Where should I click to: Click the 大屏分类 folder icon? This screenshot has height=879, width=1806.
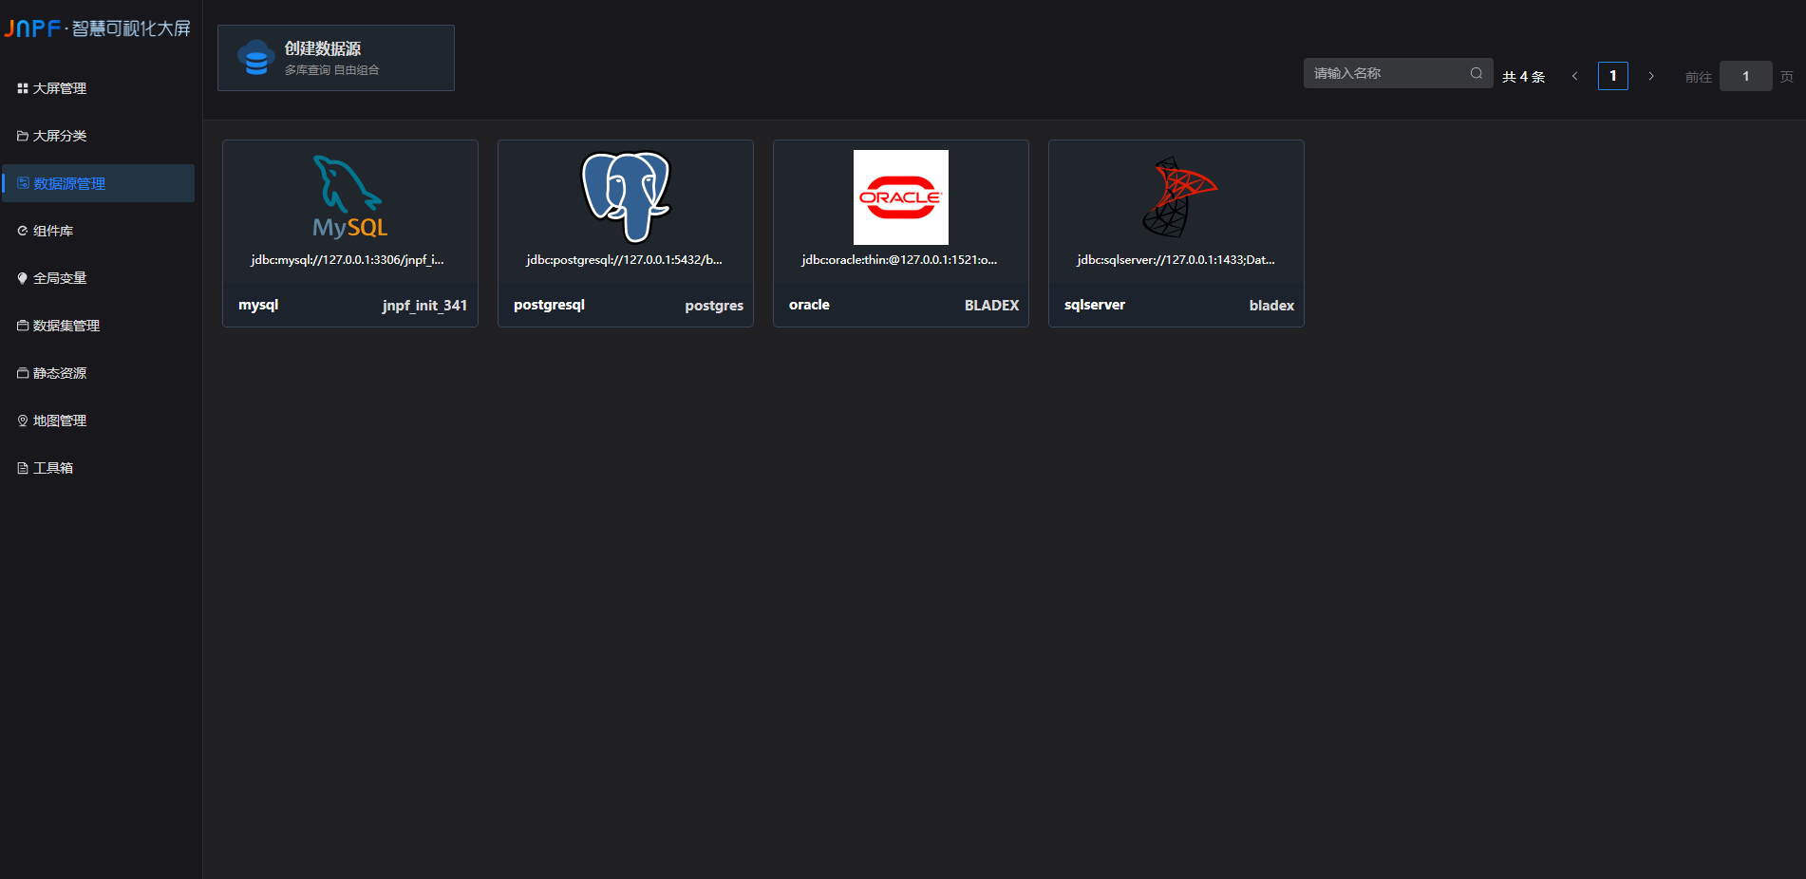23,136
